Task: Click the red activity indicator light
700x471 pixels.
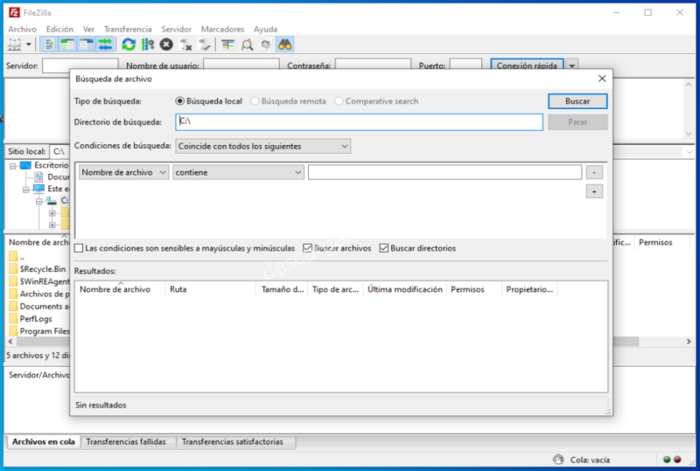Action: (x=677, y=460)
